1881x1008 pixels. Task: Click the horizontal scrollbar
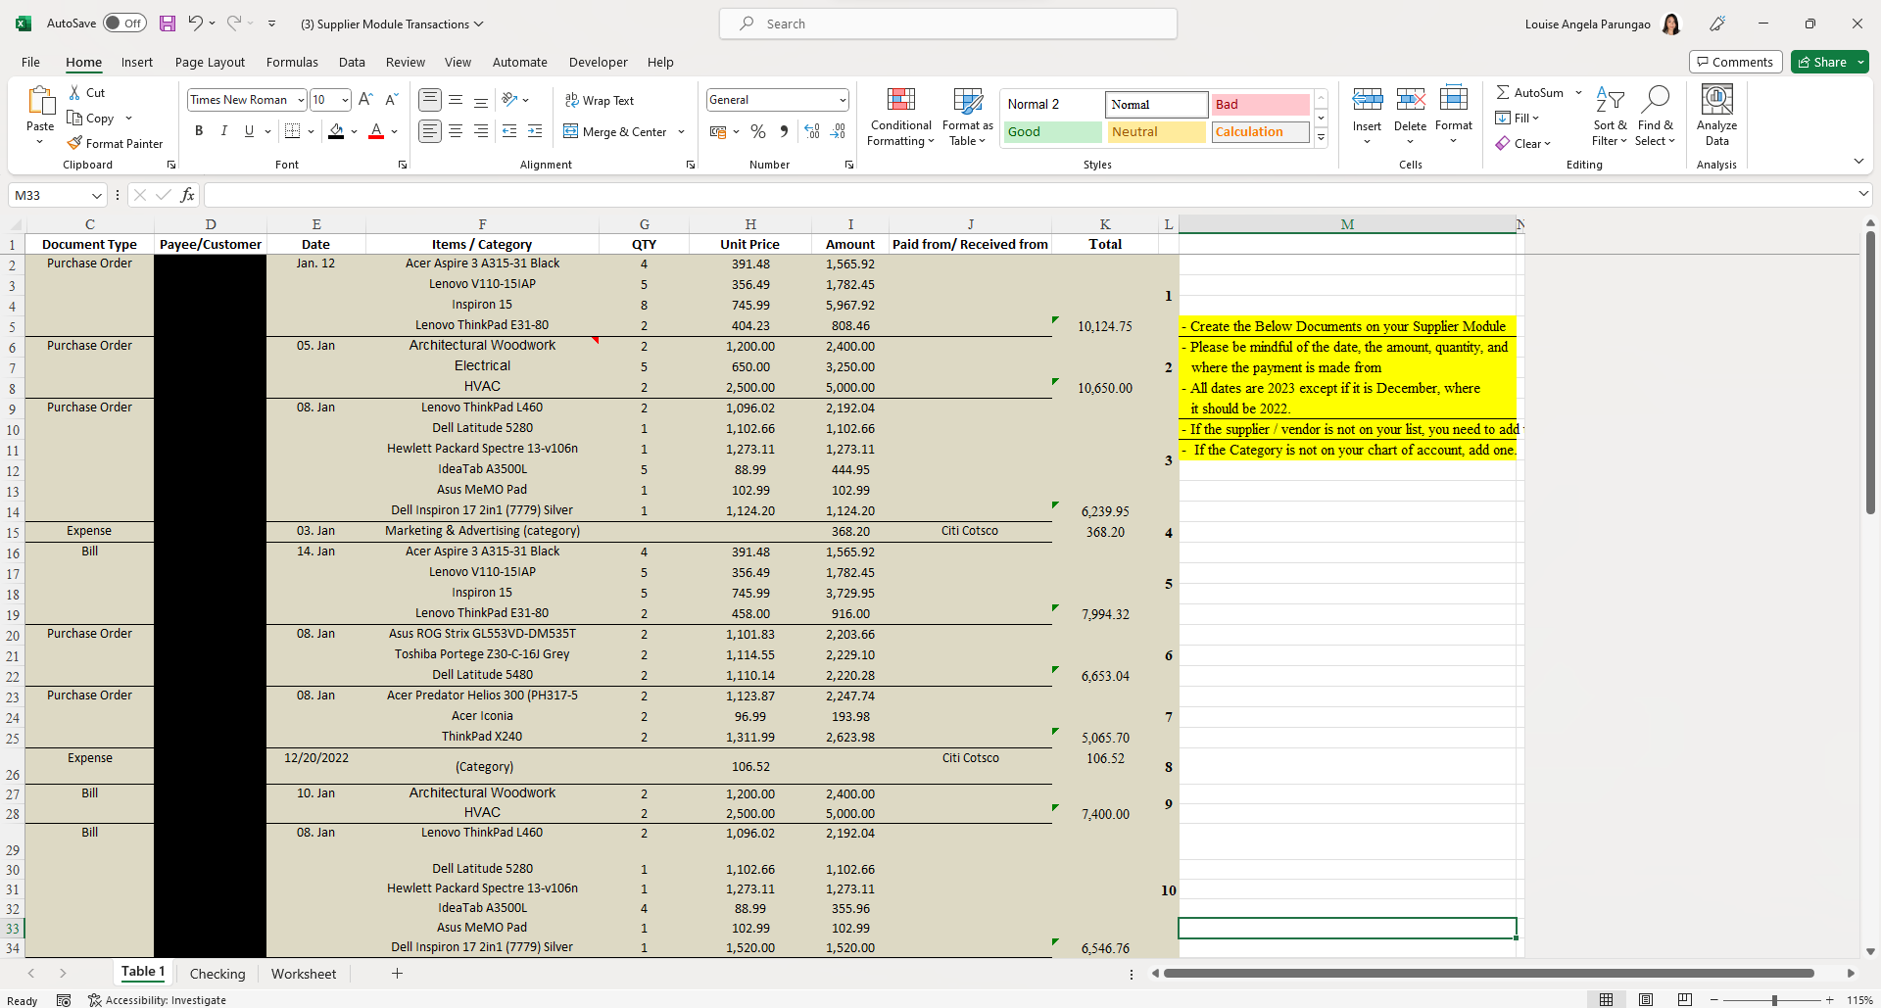(1489, 974)
